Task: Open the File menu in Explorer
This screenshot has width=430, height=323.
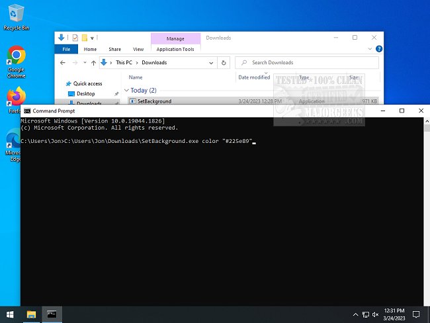Action: coord(66,49)
